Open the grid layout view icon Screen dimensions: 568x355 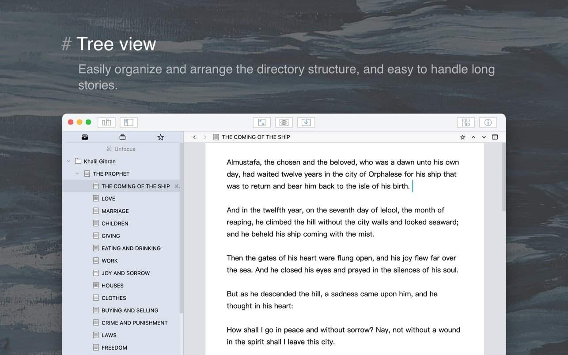pyautogui.click(x=466, y=122)
